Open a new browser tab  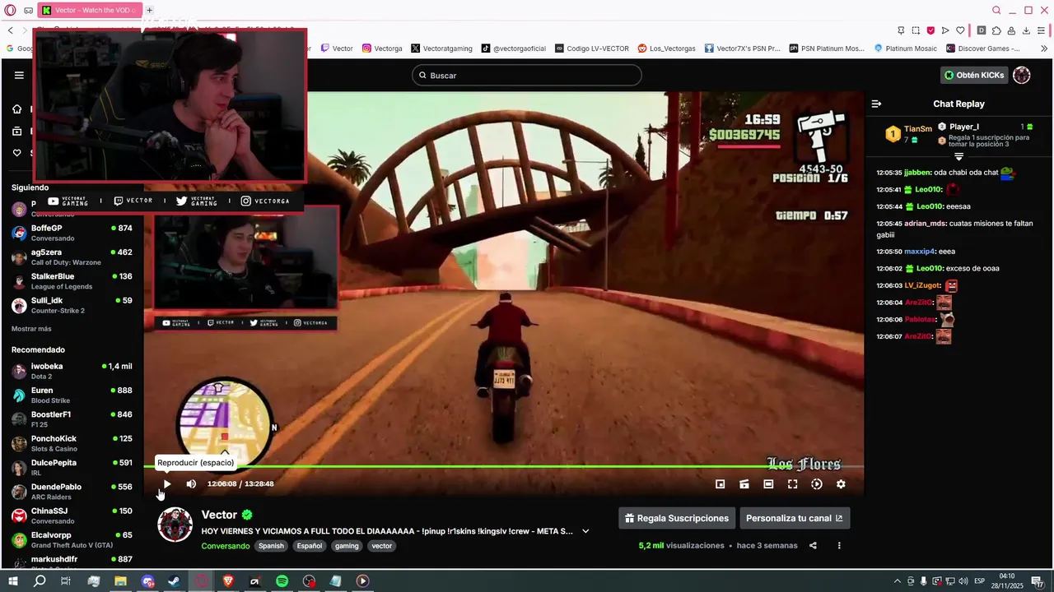pyautogui.click(x=149, y=11)
